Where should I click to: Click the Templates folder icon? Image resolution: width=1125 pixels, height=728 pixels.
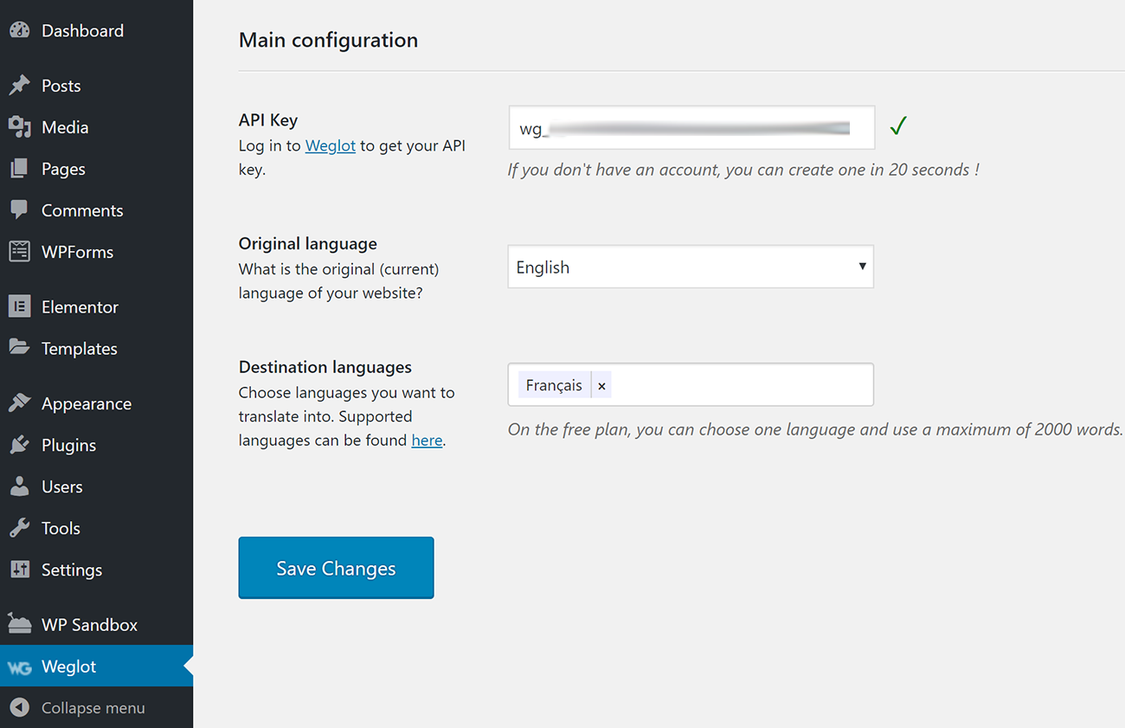[19, 348]
